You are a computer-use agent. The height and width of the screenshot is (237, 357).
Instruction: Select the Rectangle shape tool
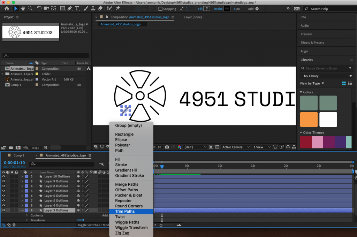[x=62, y=8]
